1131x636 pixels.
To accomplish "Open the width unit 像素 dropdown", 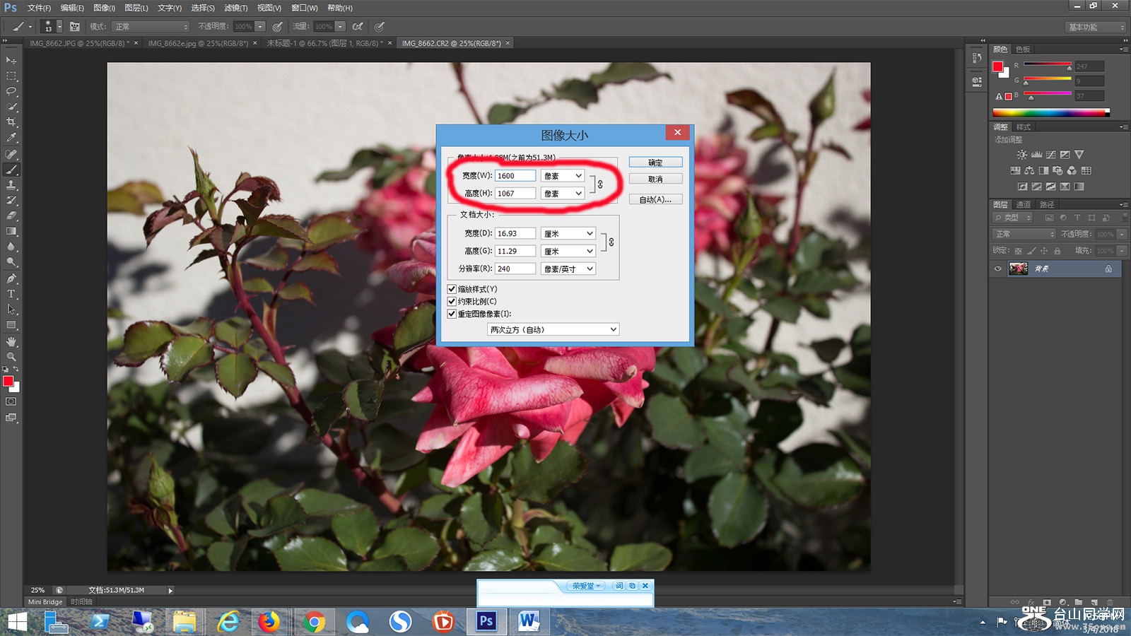I will 563,176.
